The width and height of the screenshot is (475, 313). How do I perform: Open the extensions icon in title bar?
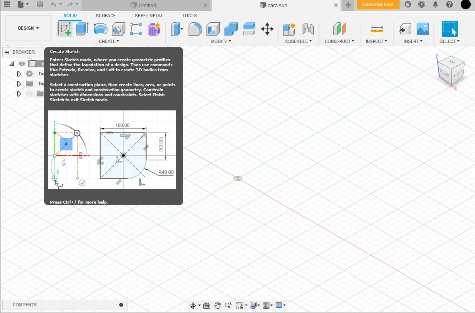point(408,5)
